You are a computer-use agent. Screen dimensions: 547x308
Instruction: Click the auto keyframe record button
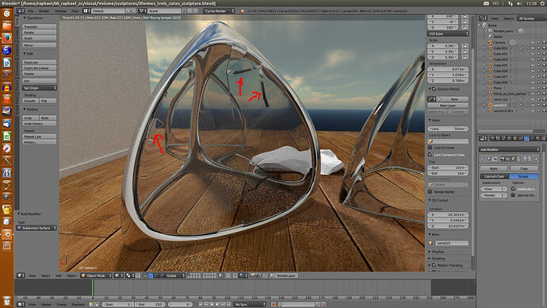[x=273, y=304]
